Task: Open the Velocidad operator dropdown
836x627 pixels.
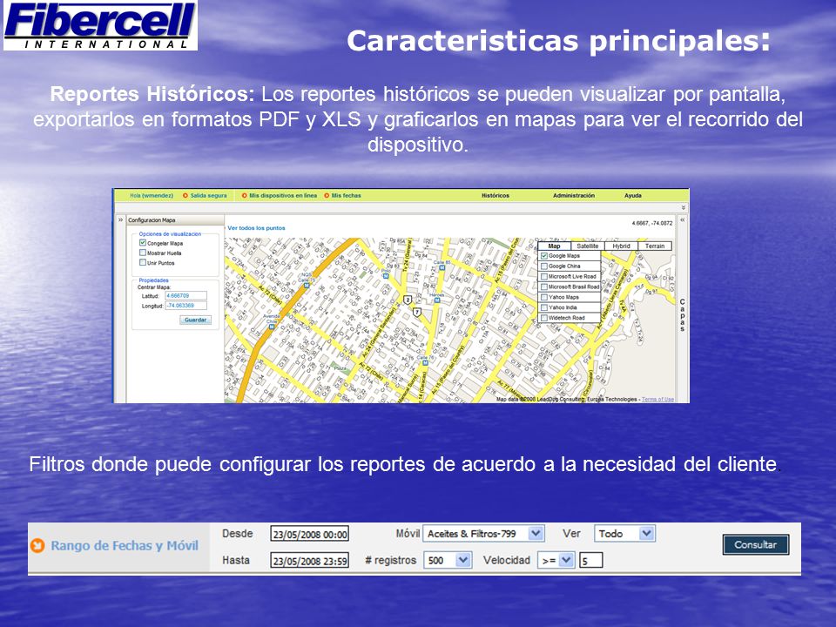Action: 556,560
